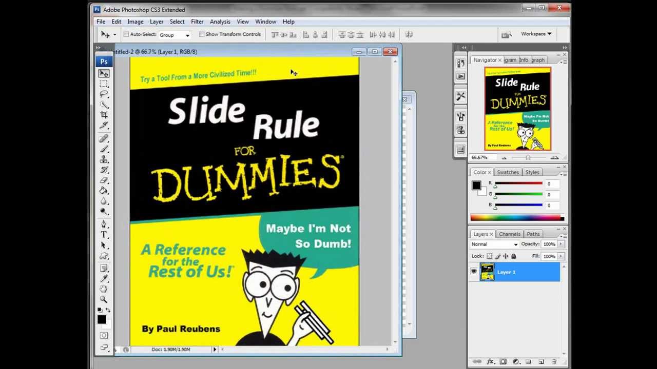Screen dimensions: 657x369
Task: Switch to the Channels tab
Action: pos(509,234)
